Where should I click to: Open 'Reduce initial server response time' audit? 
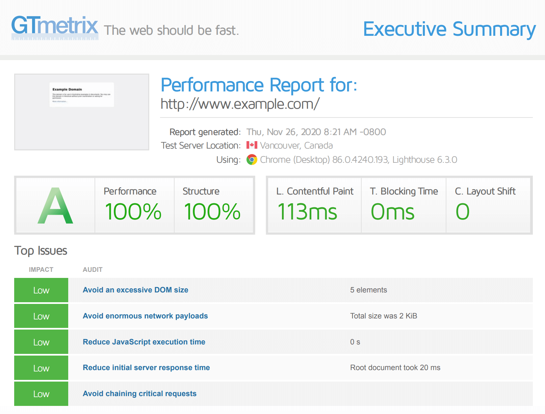(146, 368)
